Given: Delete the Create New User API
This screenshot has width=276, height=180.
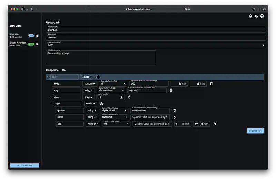Looking at the screenshot, I should tap(37, 44).
